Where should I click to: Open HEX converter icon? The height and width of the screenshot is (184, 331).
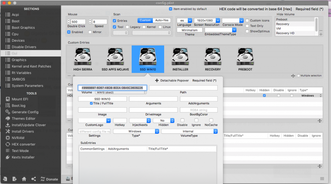click(8, 144)
